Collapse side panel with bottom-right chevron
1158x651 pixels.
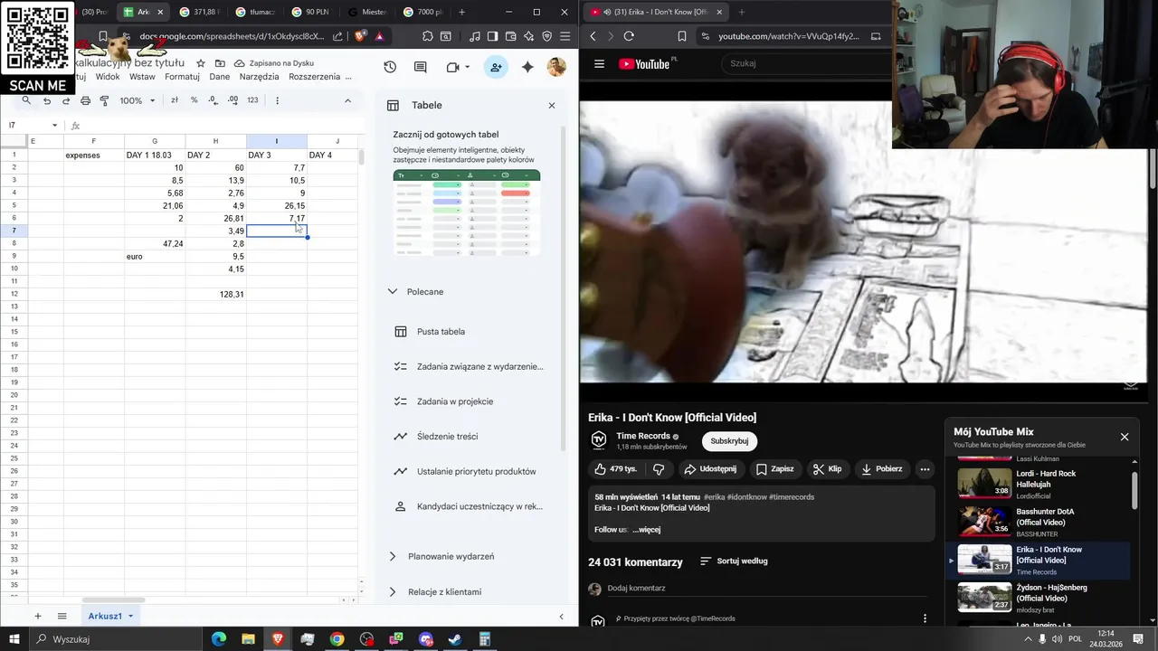[x=561, y=617]
